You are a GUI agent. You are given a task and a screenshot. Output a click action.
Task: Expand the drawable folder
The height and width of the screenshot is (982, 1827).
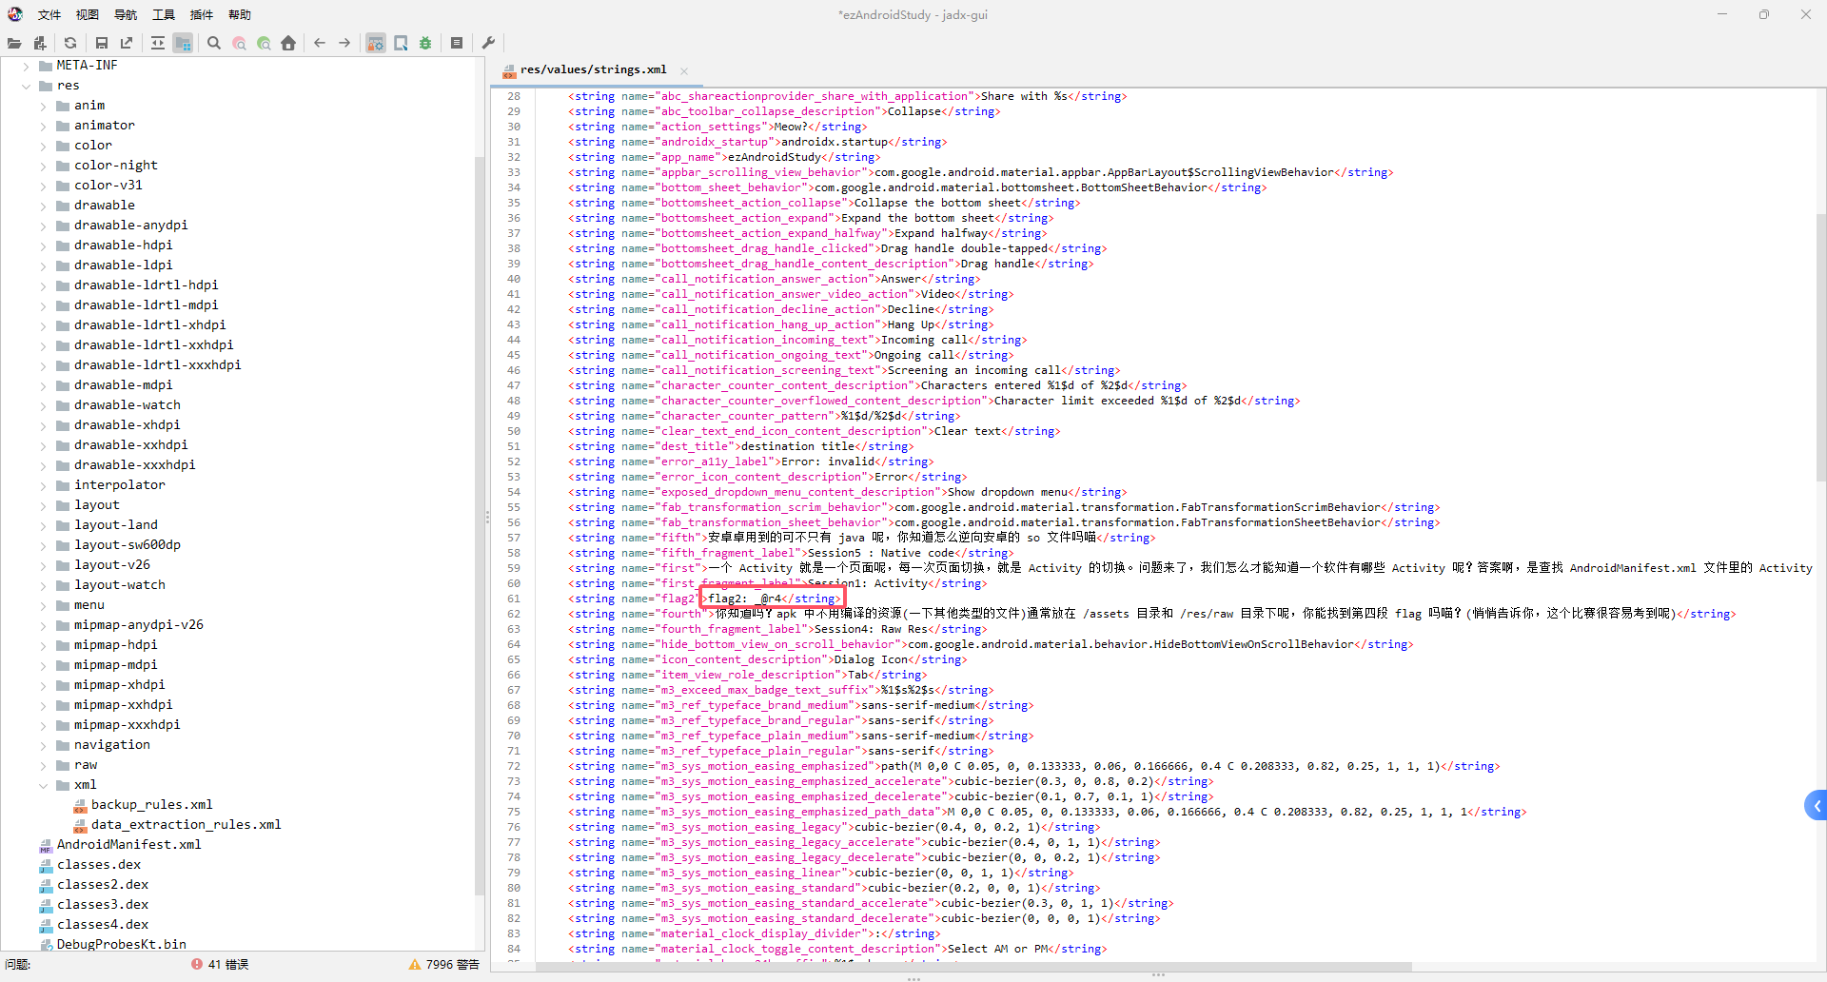(44, 206)
